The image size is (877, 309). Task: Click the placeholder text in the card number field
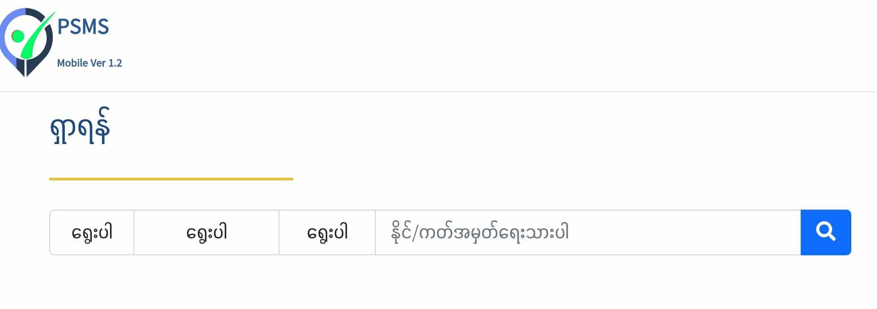[480, 232]
